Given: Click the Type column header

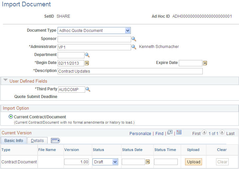Looking at the screenshot, I should [x=6, y=150].
